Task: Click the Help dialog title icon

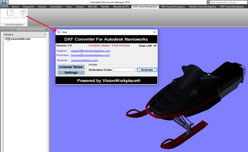Action: 59,32
